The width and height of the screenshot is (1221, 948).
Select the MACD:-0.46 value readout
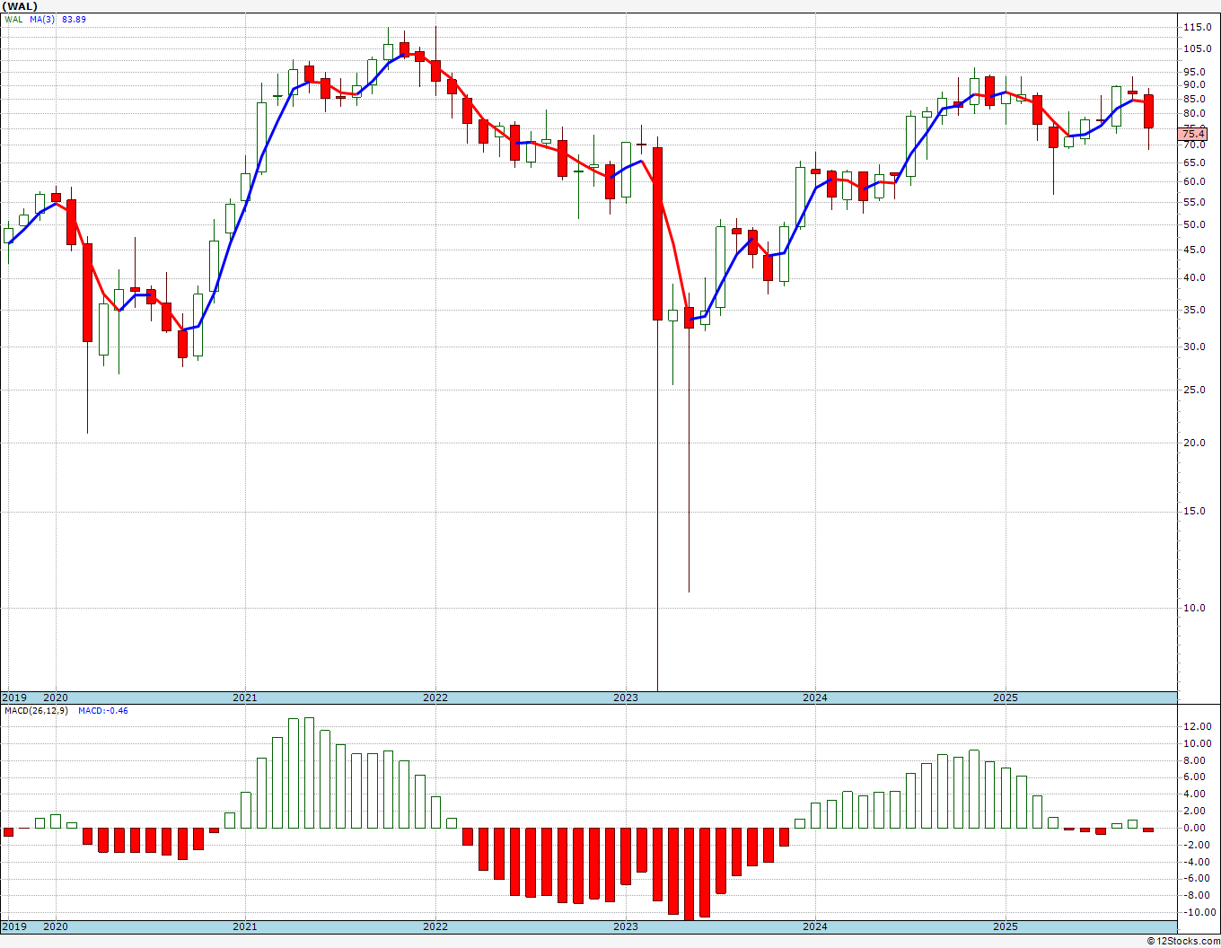click(x=103, y=711)
